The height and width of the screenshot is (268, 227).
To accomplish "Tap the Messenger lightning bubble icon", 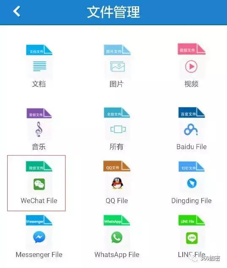I will coord(39,237).
